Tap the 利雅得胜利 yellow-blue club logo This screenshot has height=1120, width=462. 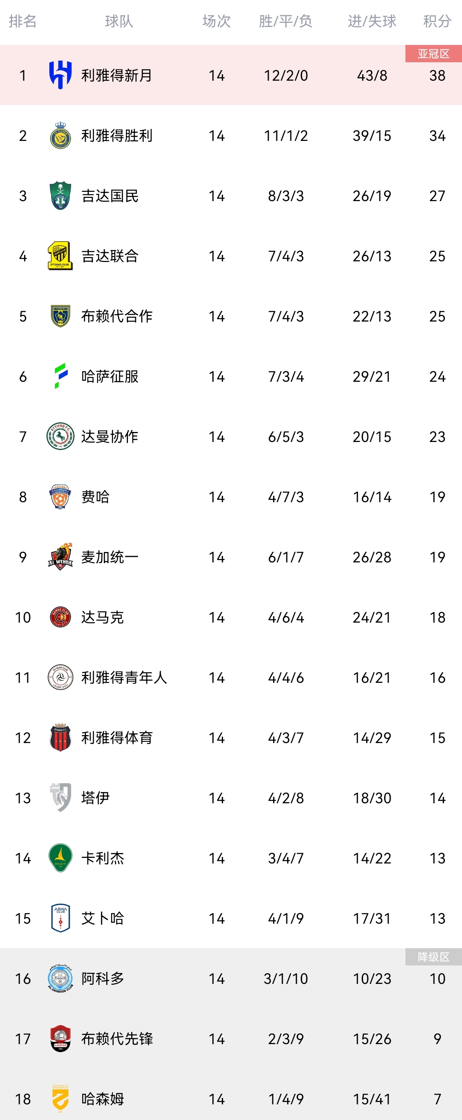pyautogui.click(x=60, y=136)
